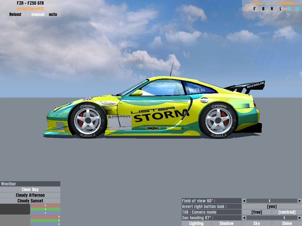Decrease field of view with left arrow
The width and height of the screenshot is (302, 226).
[x=244, y=201]
